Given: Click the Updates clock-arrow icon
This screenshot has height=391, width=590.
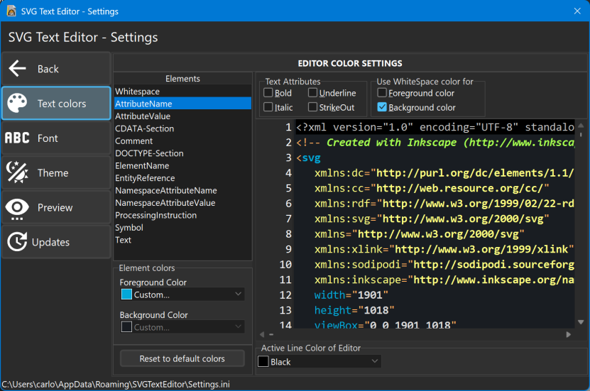Looking at the screenshot, I should pyautogui.click(x=17, y=242).
